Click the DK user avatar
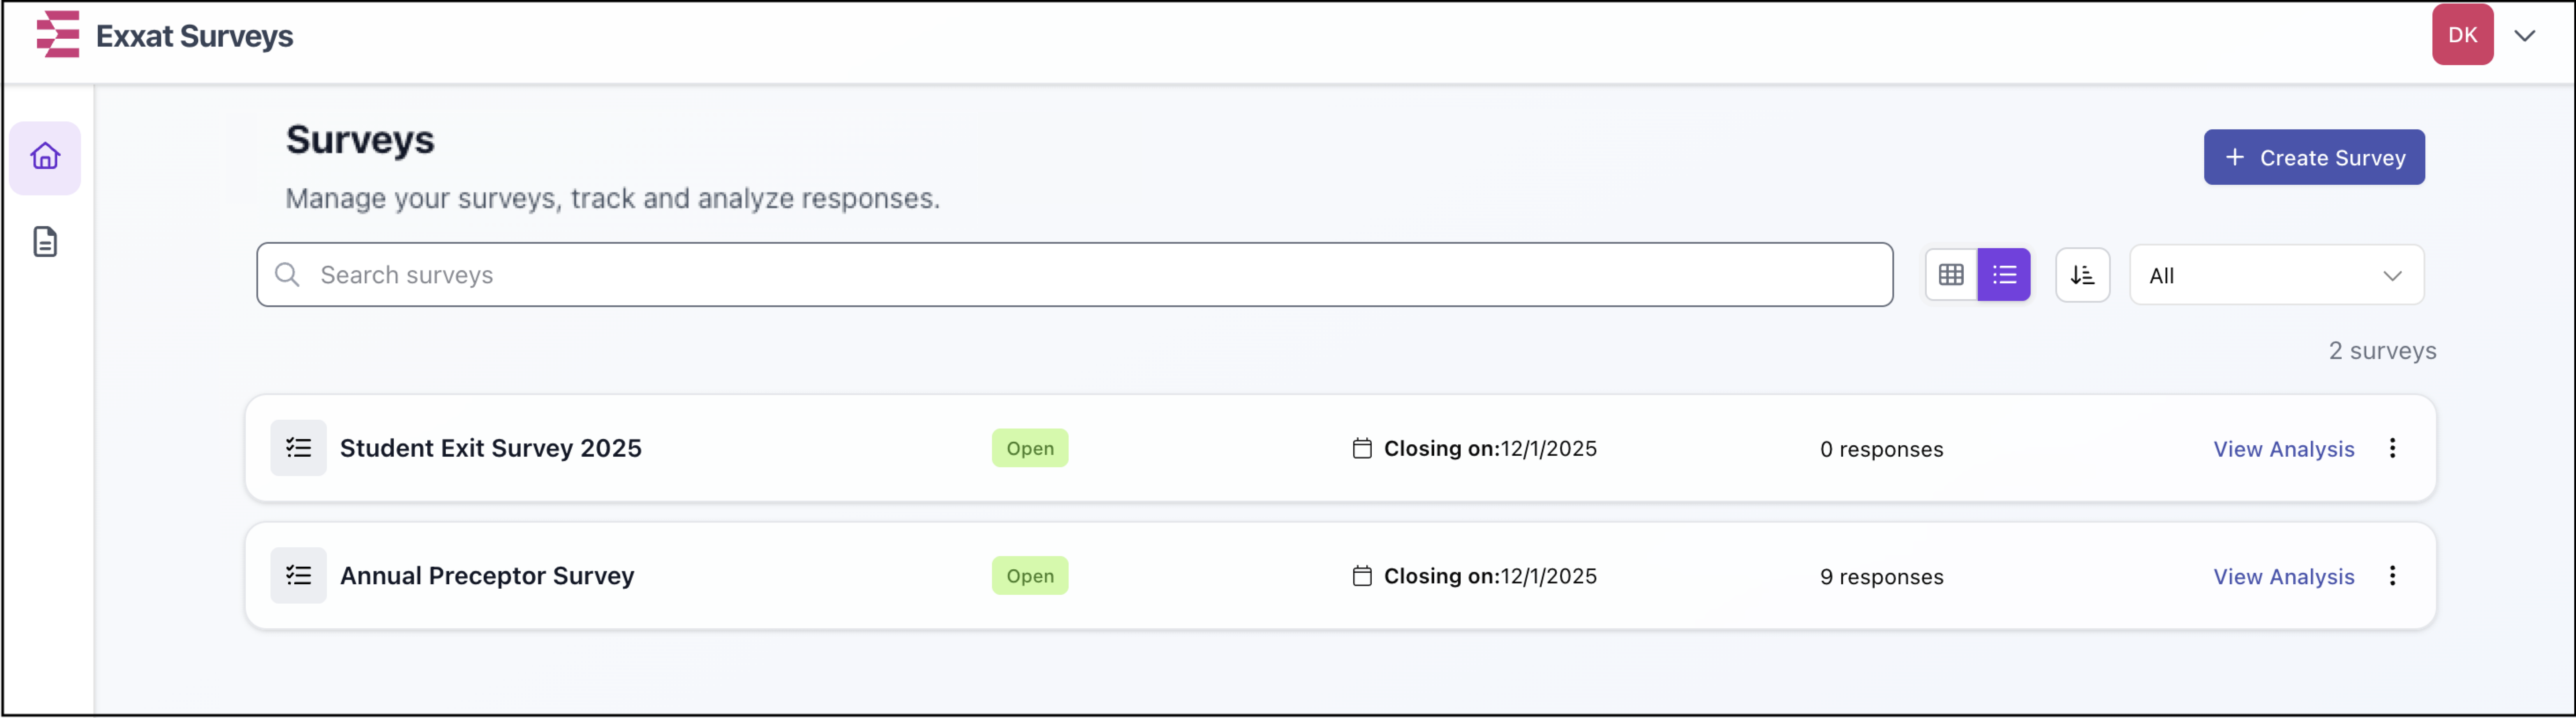 coord(2462,35)
